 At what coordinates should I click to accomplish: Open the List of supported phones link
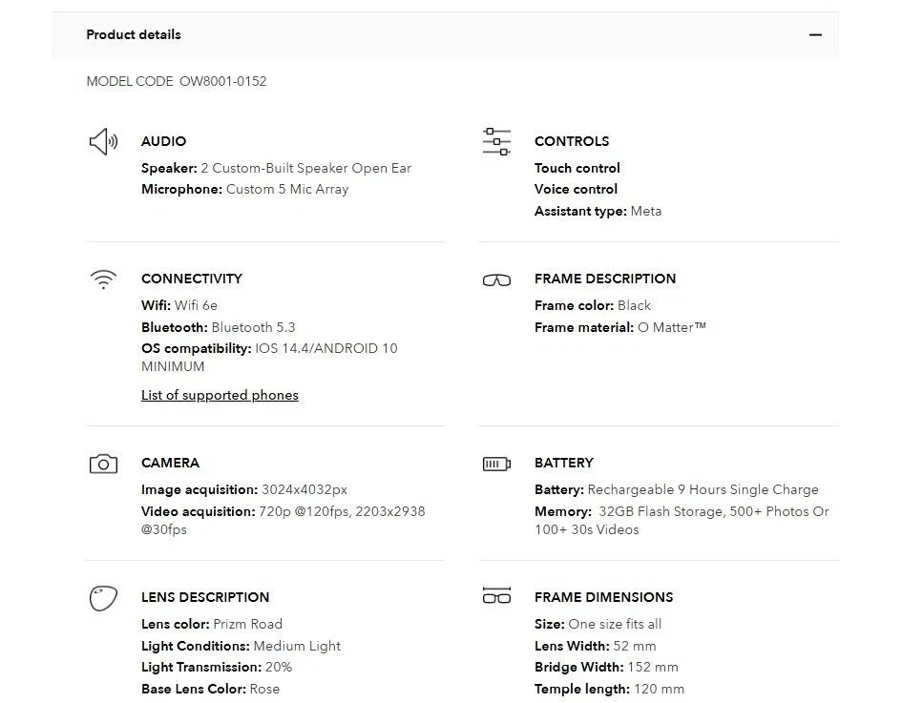tap(220, 395)
